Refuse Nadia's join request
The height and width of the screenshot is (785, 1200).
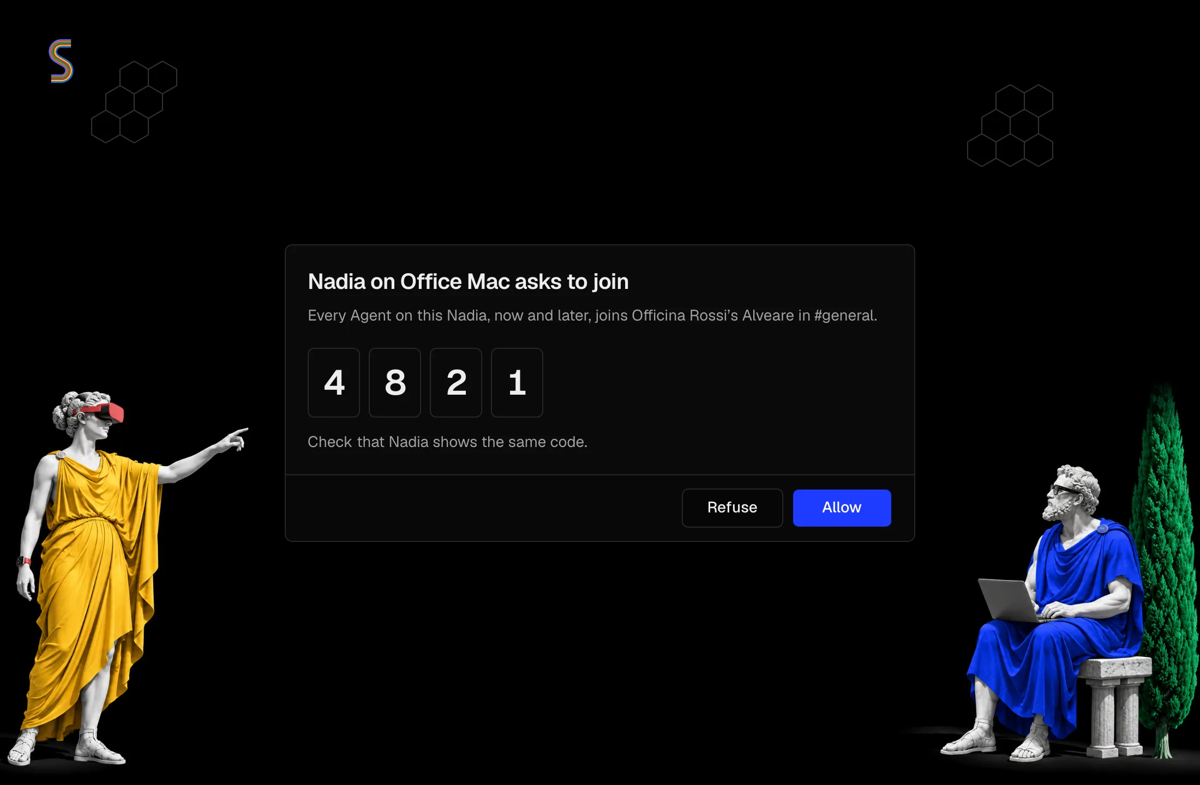(x=732, y=508)
